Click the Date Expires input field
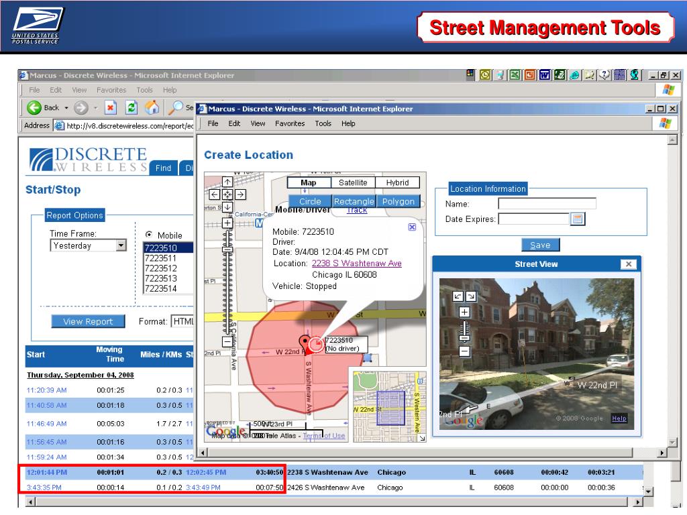The image size is (687, 515). [x=534, y=219]
